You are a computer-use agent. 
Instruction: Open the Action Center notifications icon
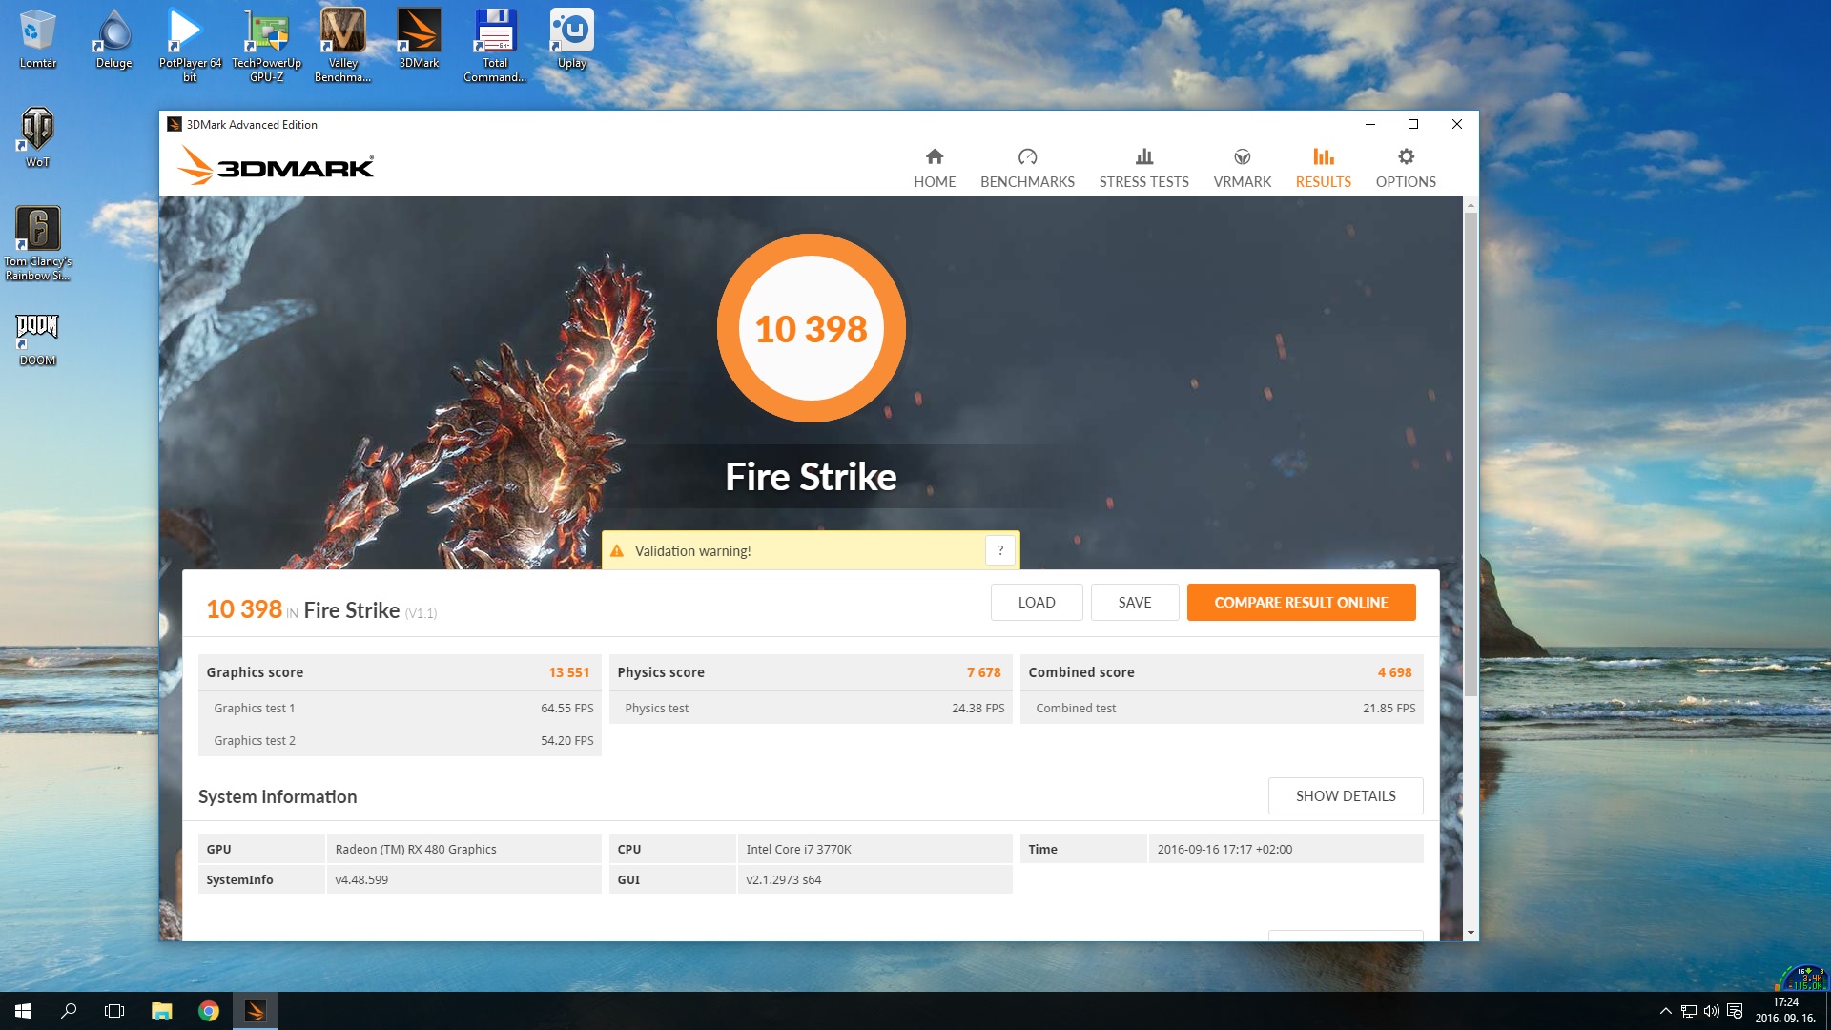tap(1735, 1011)
